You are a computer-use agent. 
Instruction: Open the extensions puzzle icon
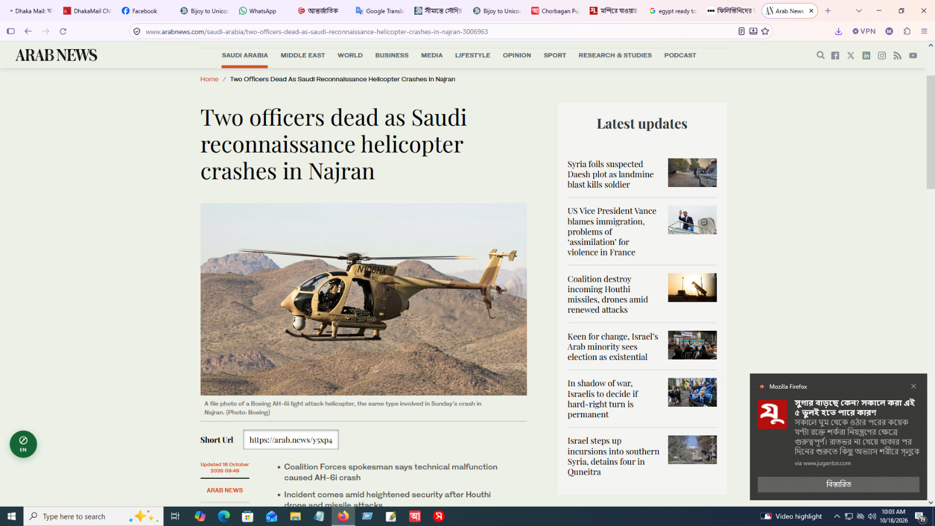point(907,32)
